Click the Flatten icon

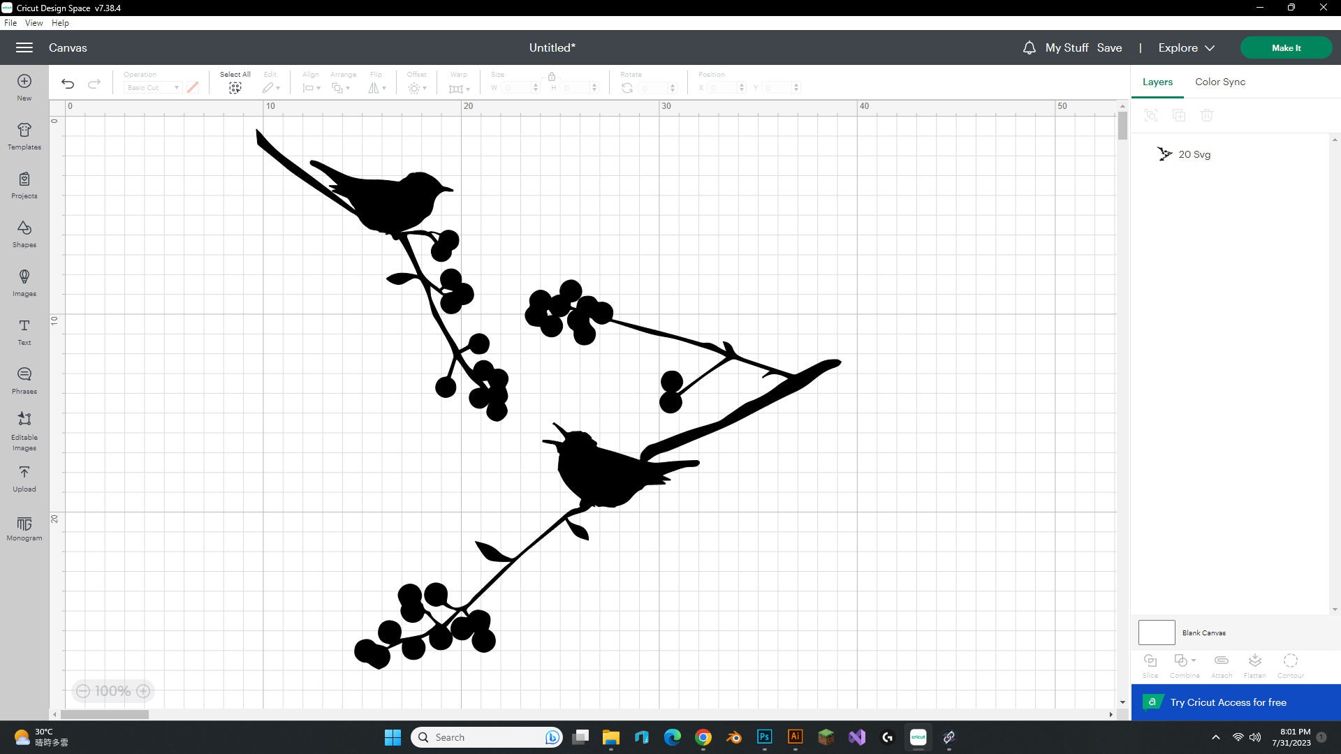click(1254, 662)
